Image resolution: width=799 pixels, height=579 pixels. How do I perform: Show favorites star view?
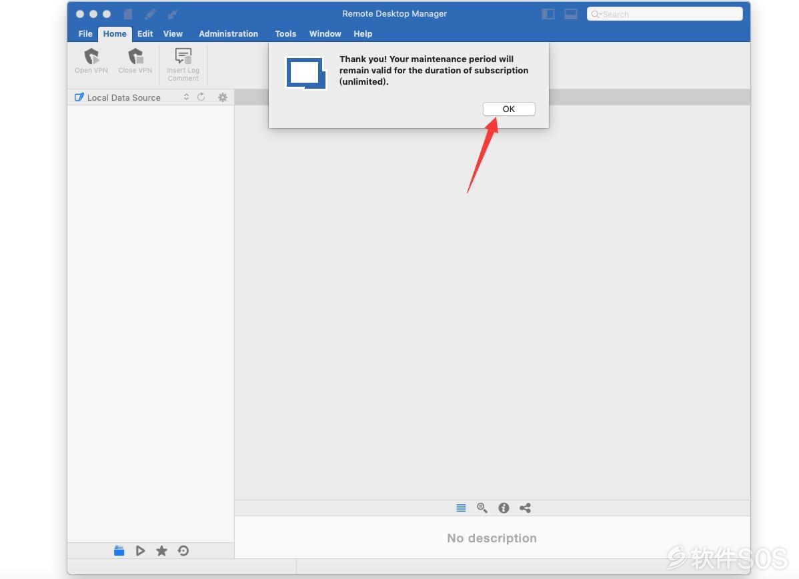pyautogui.click(x=161, y=550)
